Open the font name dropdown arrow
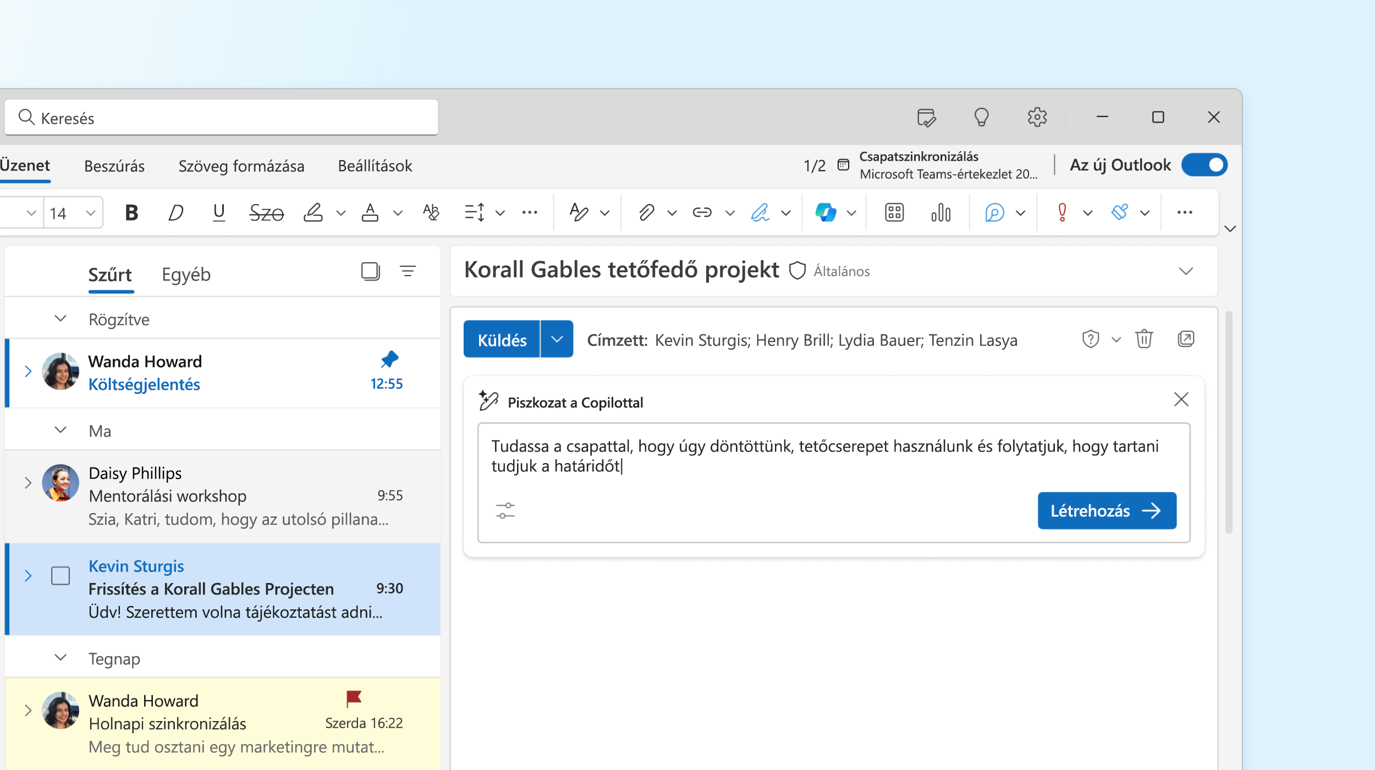Image resolution: width=1375 pixels, height=770 pixels. point(31,213)
